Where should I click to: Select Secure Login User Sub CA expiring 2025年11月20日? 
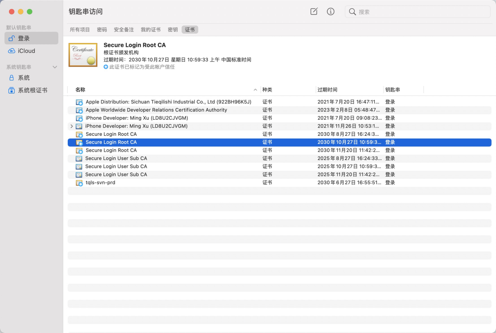click(280, 175)
